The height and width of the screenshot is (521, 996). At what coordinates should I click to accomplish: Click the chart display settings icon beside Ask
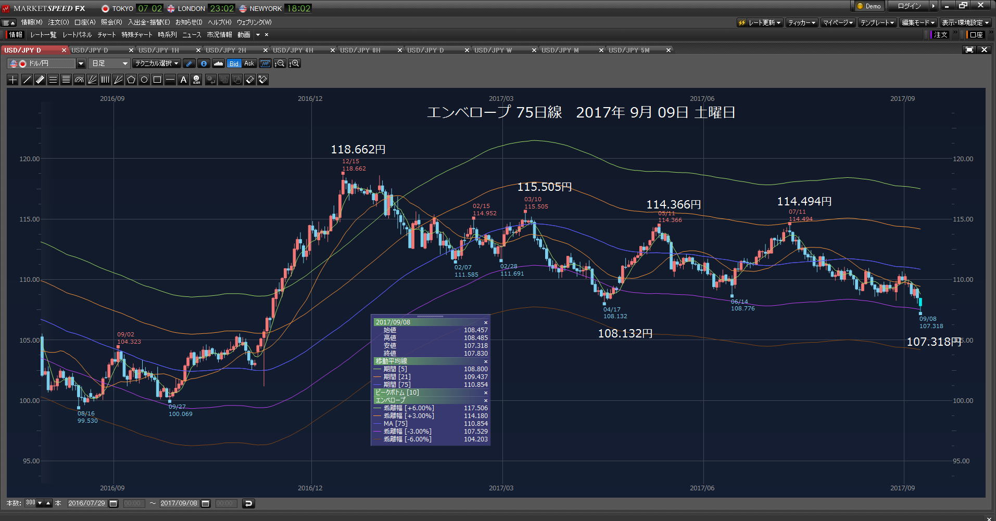tap(266, 63)
